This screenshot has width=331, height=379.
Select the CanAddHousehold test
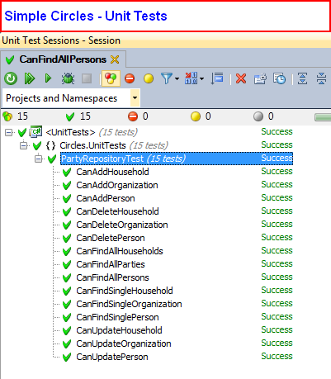112,172
